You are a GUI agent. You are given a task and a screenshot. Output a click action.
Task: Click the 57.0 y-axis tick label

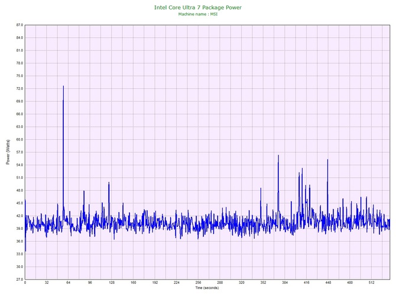pyautogui.click(x=19, y=152)
